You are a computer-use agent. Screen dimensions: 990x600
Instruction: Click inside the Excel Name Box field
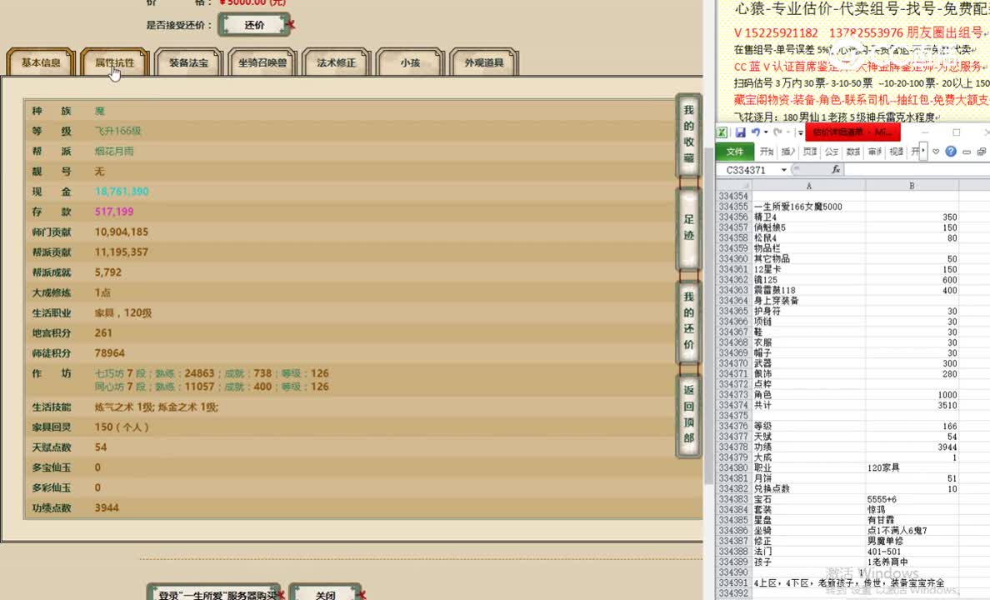(x=747, y=169)
